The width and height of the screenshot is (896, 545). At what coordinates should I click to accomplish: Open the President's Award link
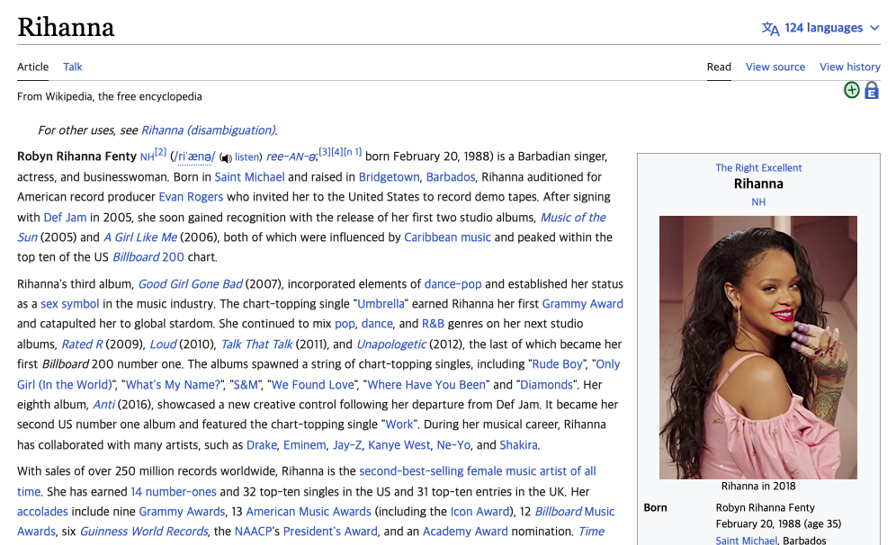point(330,532)
